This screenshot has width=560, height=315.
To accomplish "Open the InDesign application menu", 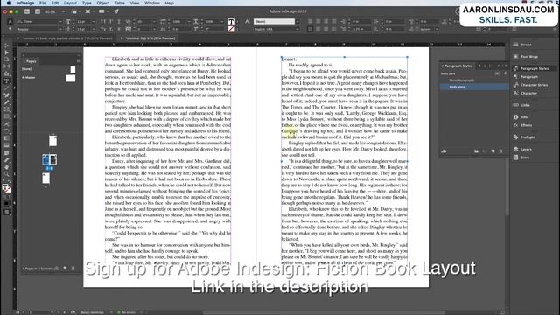I will [x=25, y=3].
